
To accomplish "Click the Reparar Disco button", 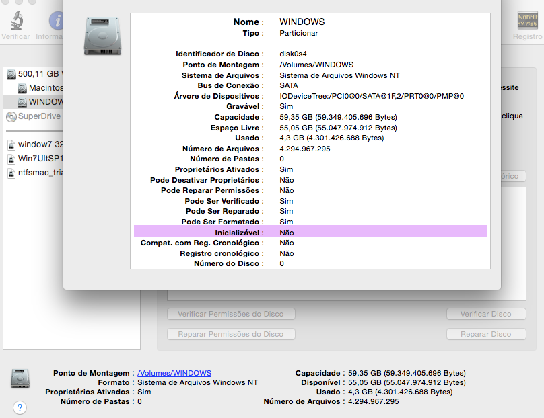I will 486,334.
